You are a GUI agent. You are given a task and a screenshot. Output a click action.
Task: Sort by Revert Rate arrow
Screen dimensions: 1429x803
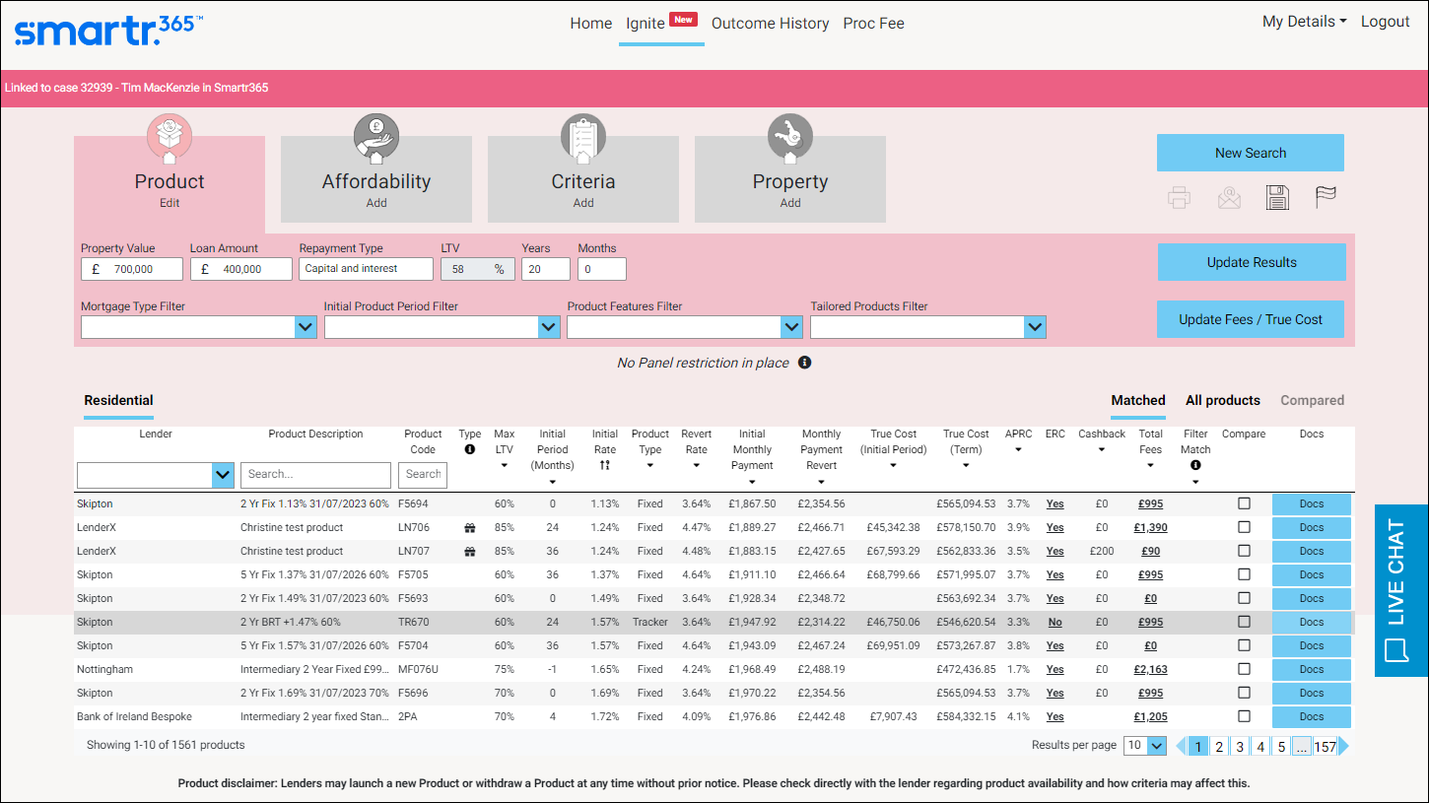pyautogui.click(x=696, y=466)
